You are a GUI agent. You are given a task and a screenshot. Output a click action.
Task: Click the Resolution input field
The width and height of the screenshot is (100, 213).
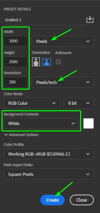coord(16,82)
